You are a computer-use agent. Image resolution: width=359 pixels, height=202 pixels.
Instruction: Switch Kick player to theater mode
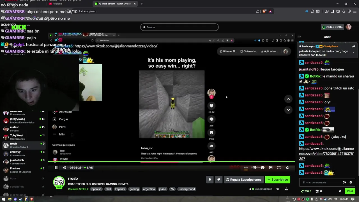click(271, 167)
